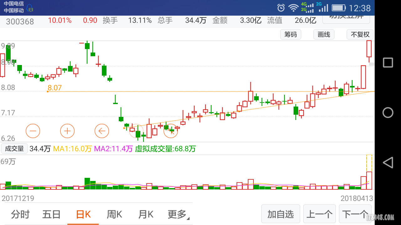Tap the cursor pointer circle on chart

171,131
